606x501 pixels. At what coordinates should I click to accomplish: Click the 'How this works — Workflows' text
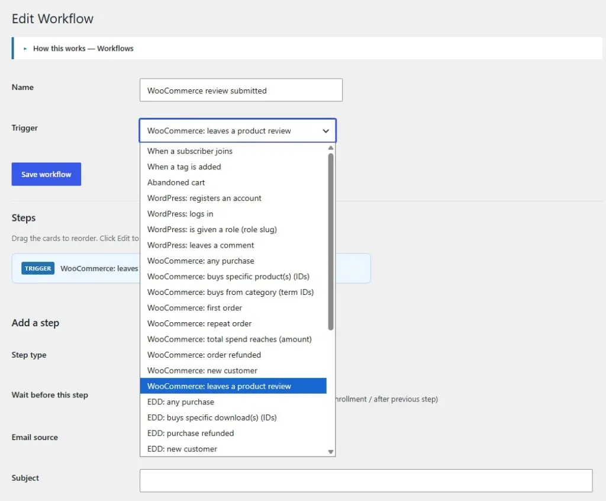coord(83,49)
